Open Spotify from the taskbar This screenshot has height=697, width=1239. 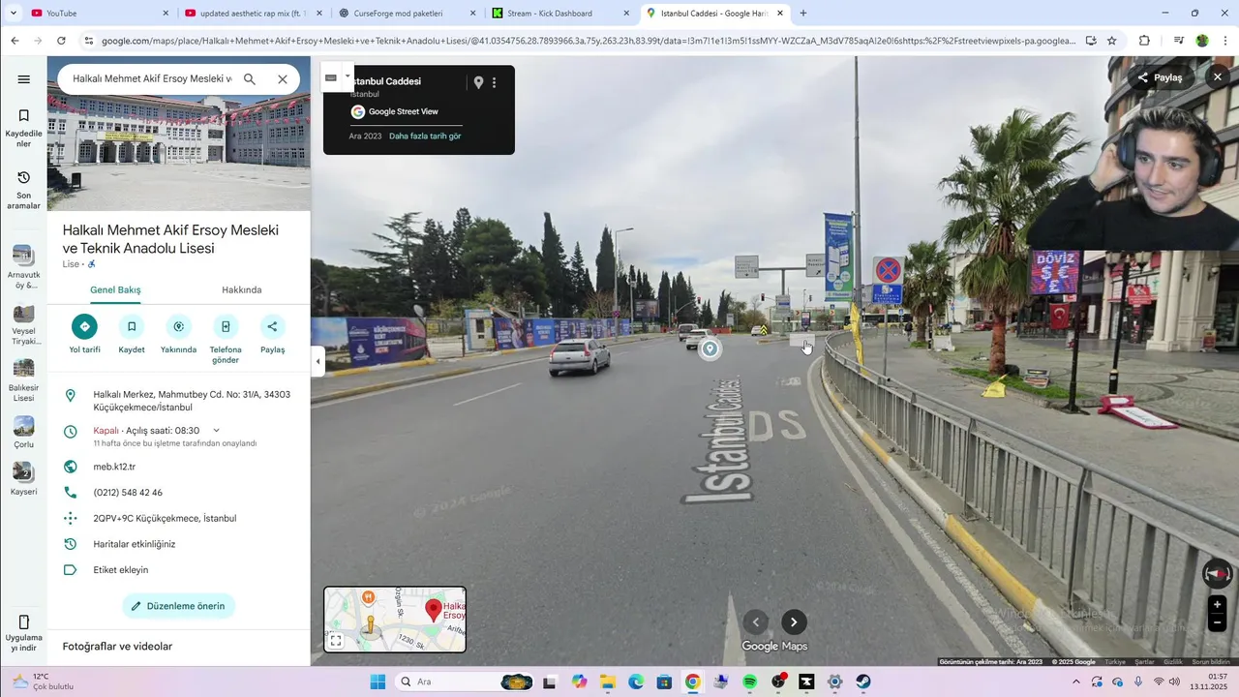pyautogui.click(x=750, y=682)
